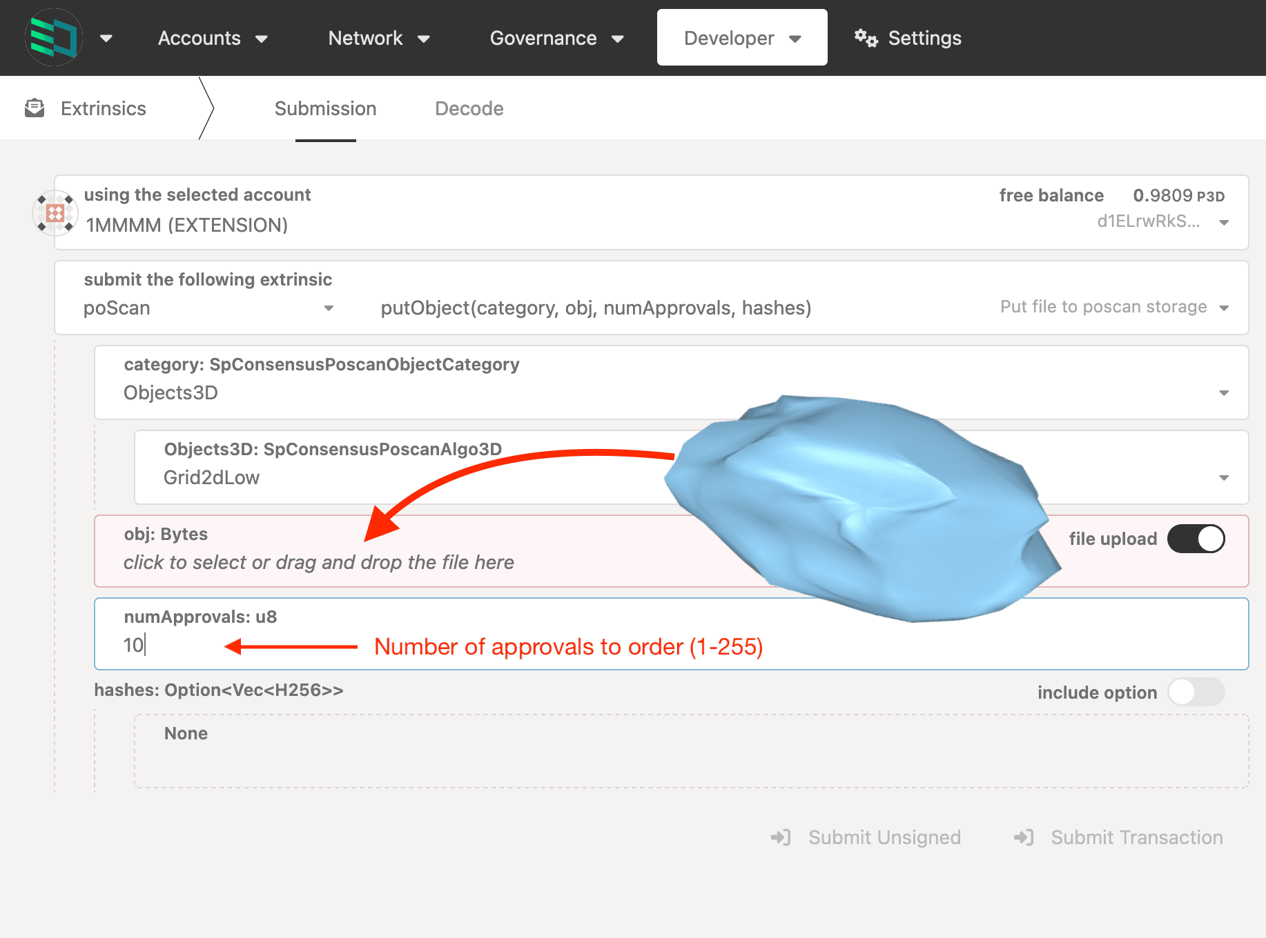
Task: Expand the selected account dropdown arrow
Action: (1224, 222)
